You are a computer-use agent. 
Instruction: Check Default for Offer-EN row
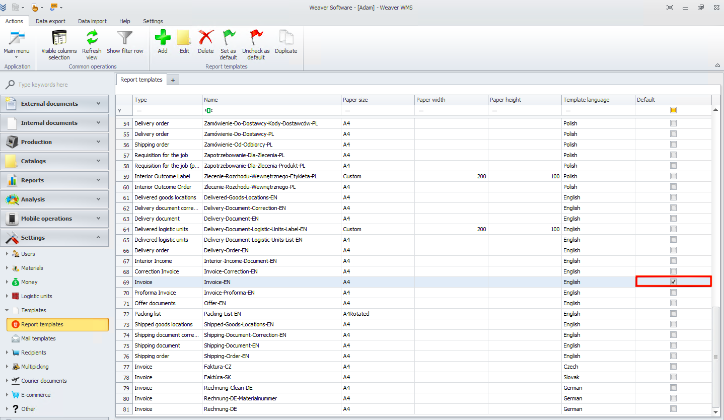point(673,303)
